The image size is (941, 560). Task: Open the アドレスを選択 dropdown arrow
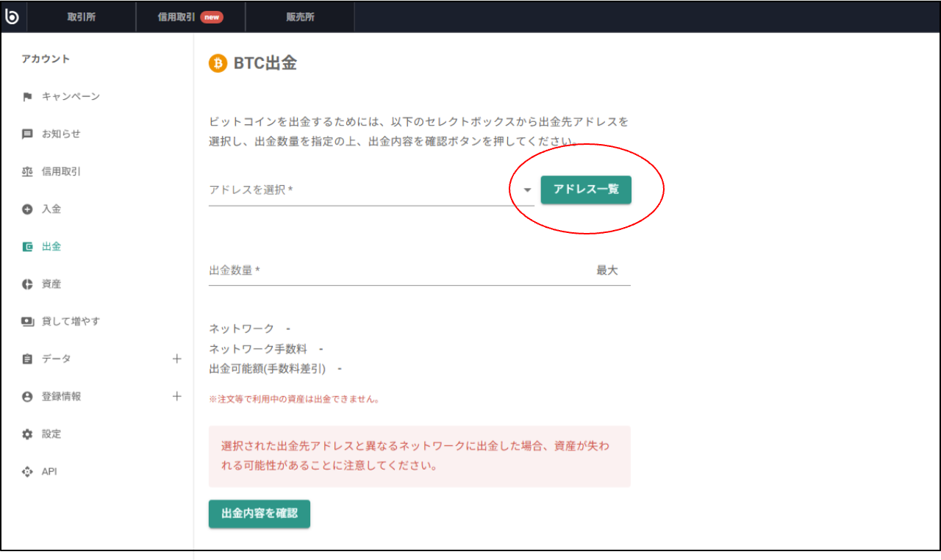click(x=527, y=190)
